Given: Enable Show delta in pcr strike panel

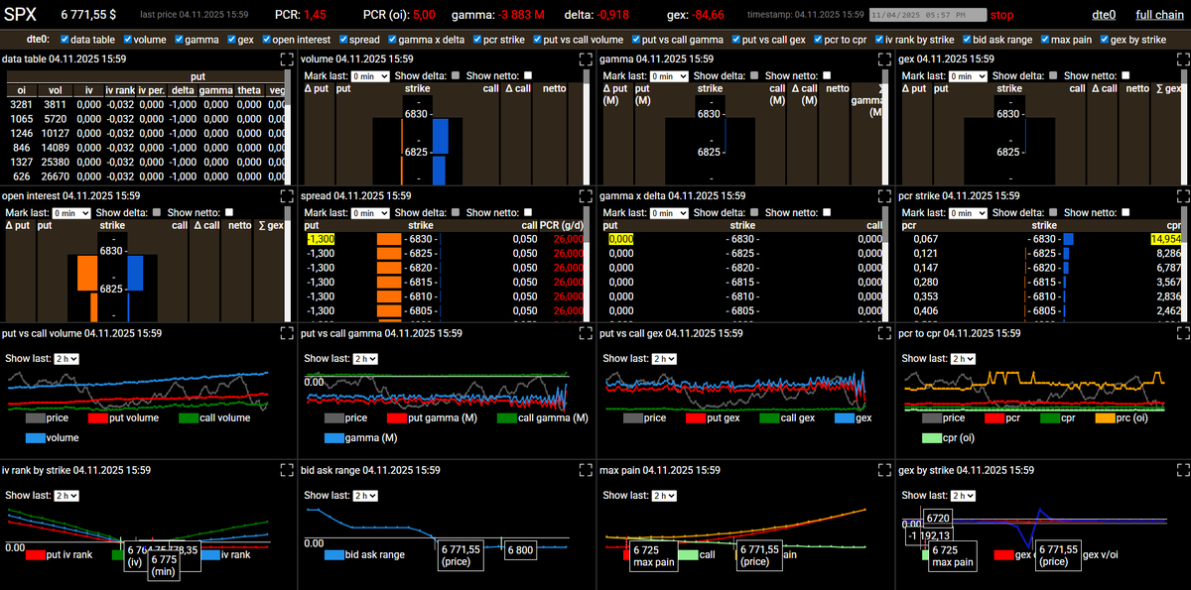Looking at the screenshot, I should coord(1052,213).
